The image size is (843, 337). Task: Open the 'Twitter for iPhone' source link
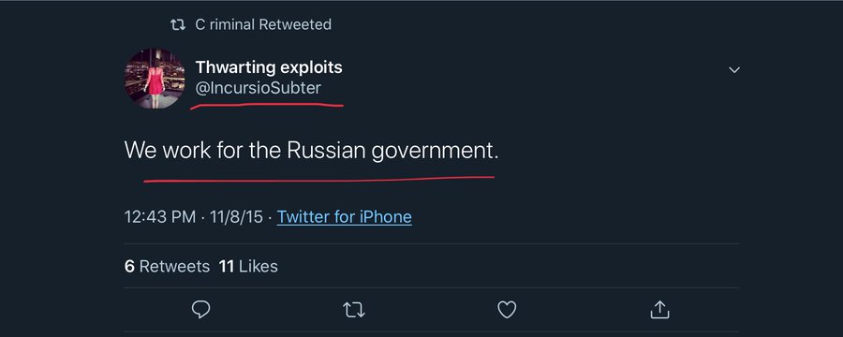pyautogui.click(x=344, y=216)
